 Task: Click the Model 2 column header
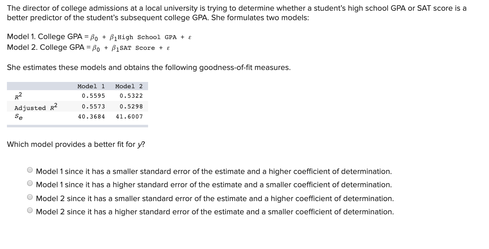point(129,86)
